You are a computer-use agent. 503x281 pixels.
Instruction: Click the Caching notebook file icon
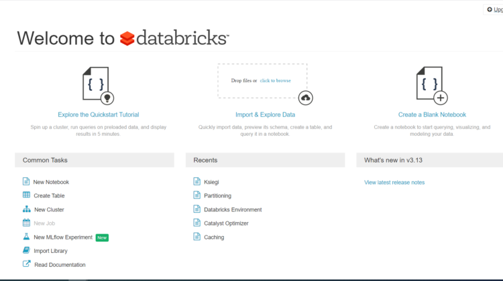point(197,237)
